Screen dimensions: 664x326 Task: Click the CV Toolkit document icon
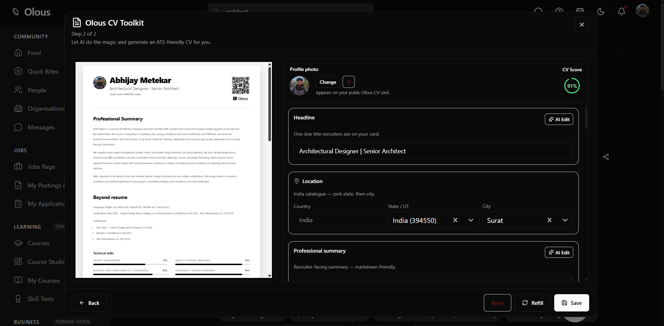click(x=77, y=22)
